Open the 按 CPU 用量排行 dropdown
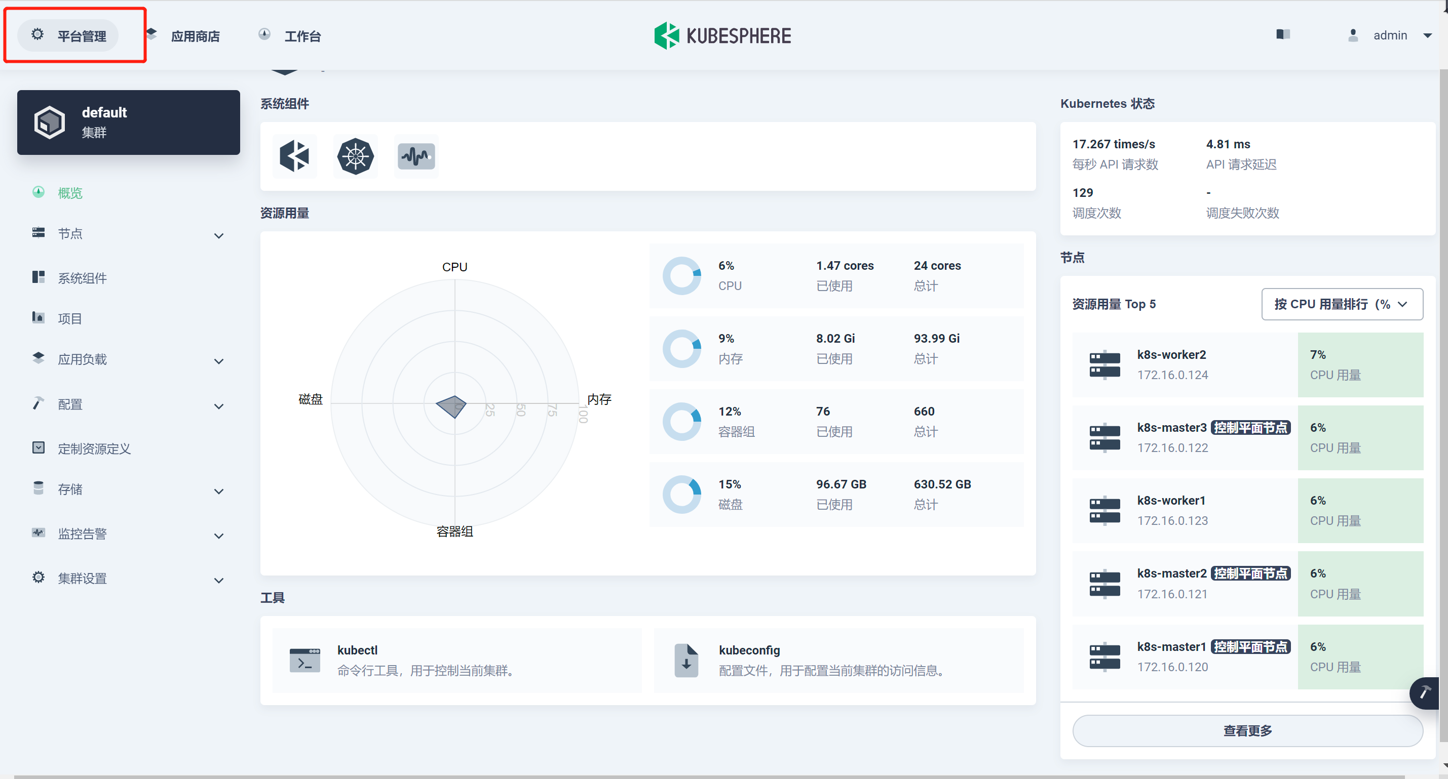The width and height of the screenshot is (1448, 779). pos(1342,304)
